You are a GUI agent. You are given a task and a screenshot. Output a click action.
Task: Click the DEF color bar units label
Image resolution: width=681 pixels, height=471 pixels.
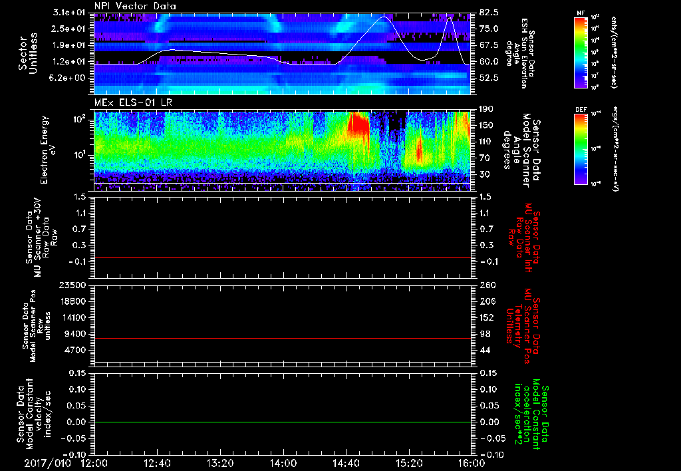614,148
